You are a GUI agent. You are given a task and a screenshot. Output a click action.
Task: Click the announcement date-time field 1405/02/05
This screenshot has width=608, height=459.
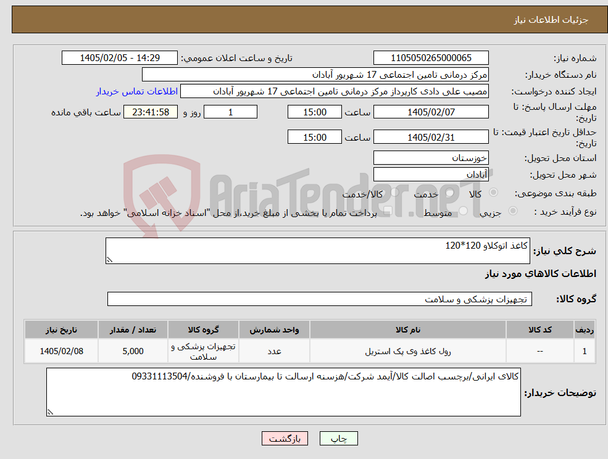tap(119, 58)
